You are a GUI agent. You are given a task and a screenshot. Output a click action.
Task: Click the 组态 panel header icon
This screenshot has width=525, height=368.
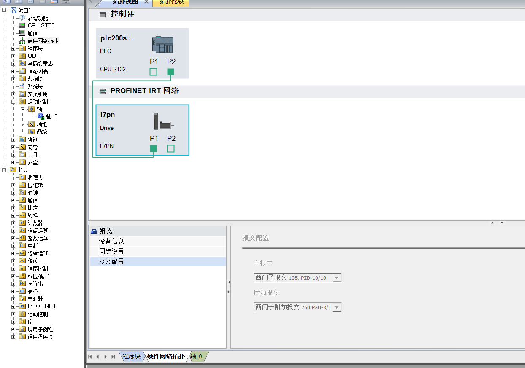click(x=94, y=231)
